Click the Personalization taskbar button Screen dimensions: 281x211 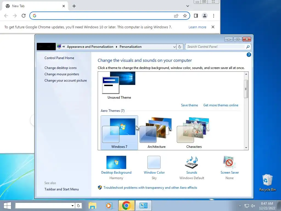pos(143,206)
